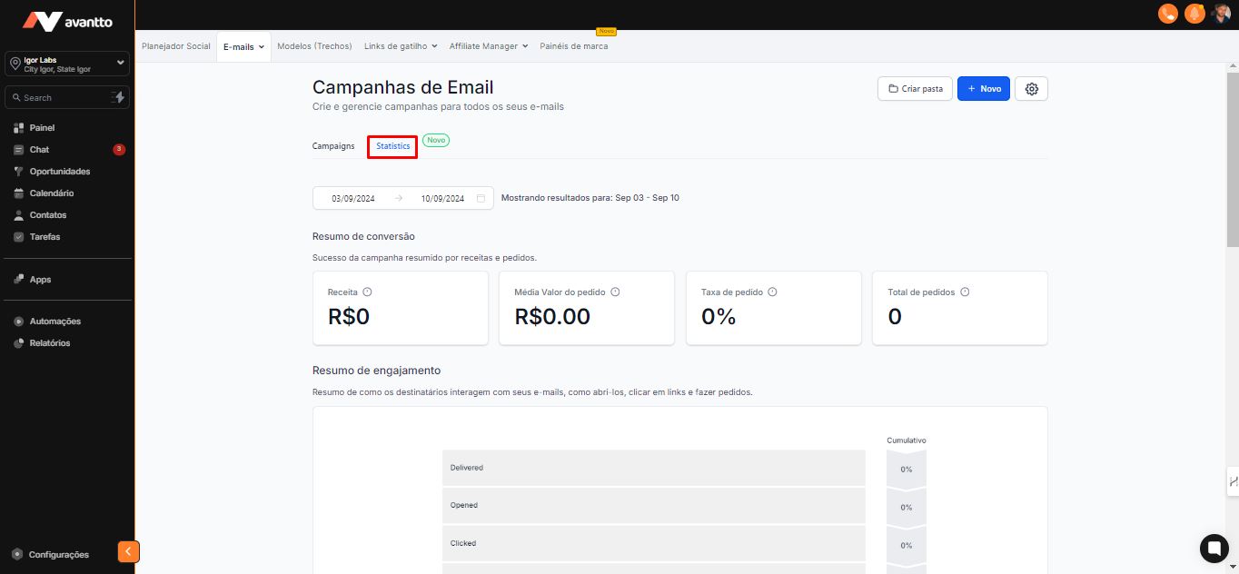This screenshot has width=1239, height=574.
Task: Open the notifications bell icon
Action: [1194, 14]
